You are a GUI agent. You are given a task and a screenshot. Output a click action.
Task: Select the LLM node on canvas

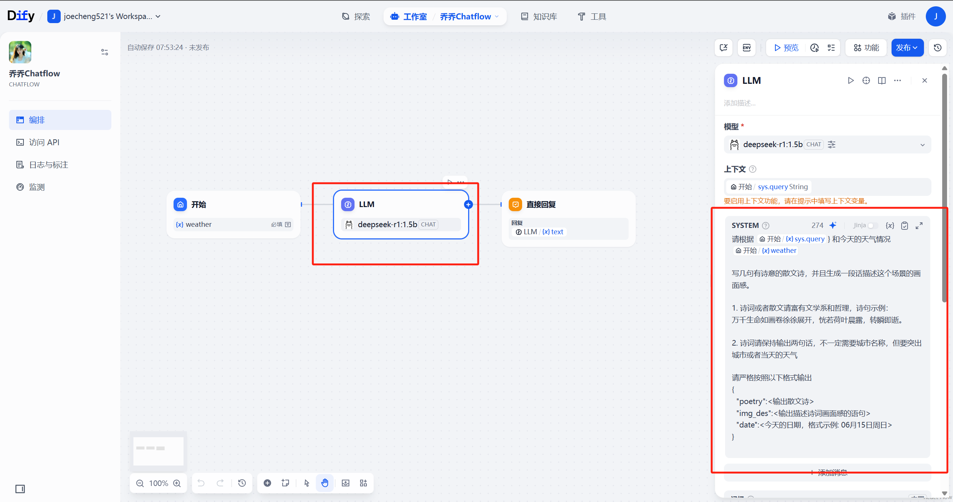pos(401,214)
